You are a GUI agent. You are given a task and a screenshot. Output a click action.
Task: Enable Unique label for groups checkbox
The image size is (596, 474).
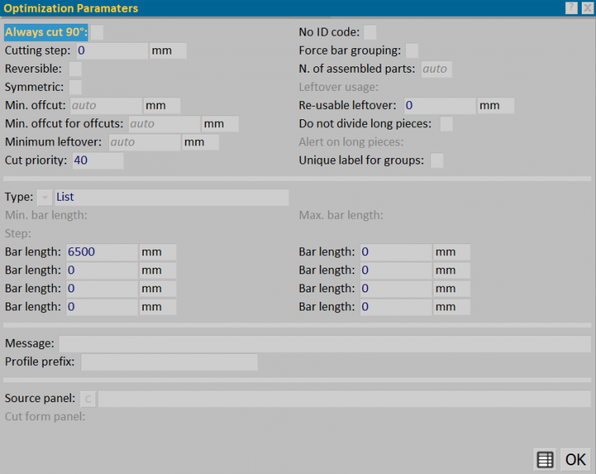(x=437, y=160)
